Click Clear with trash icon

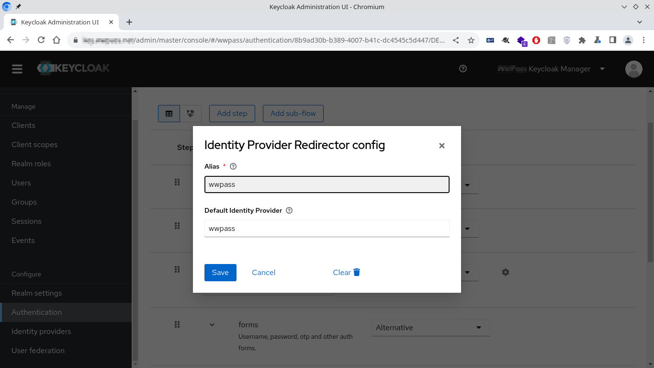coord(346,272)
